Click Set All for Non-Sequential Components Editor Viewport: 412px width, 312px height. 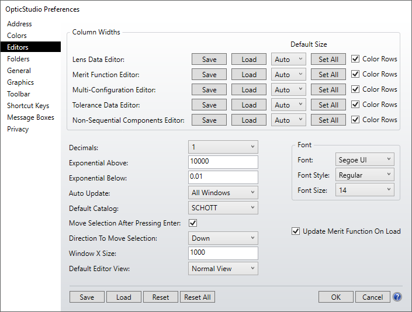(328, 120)
